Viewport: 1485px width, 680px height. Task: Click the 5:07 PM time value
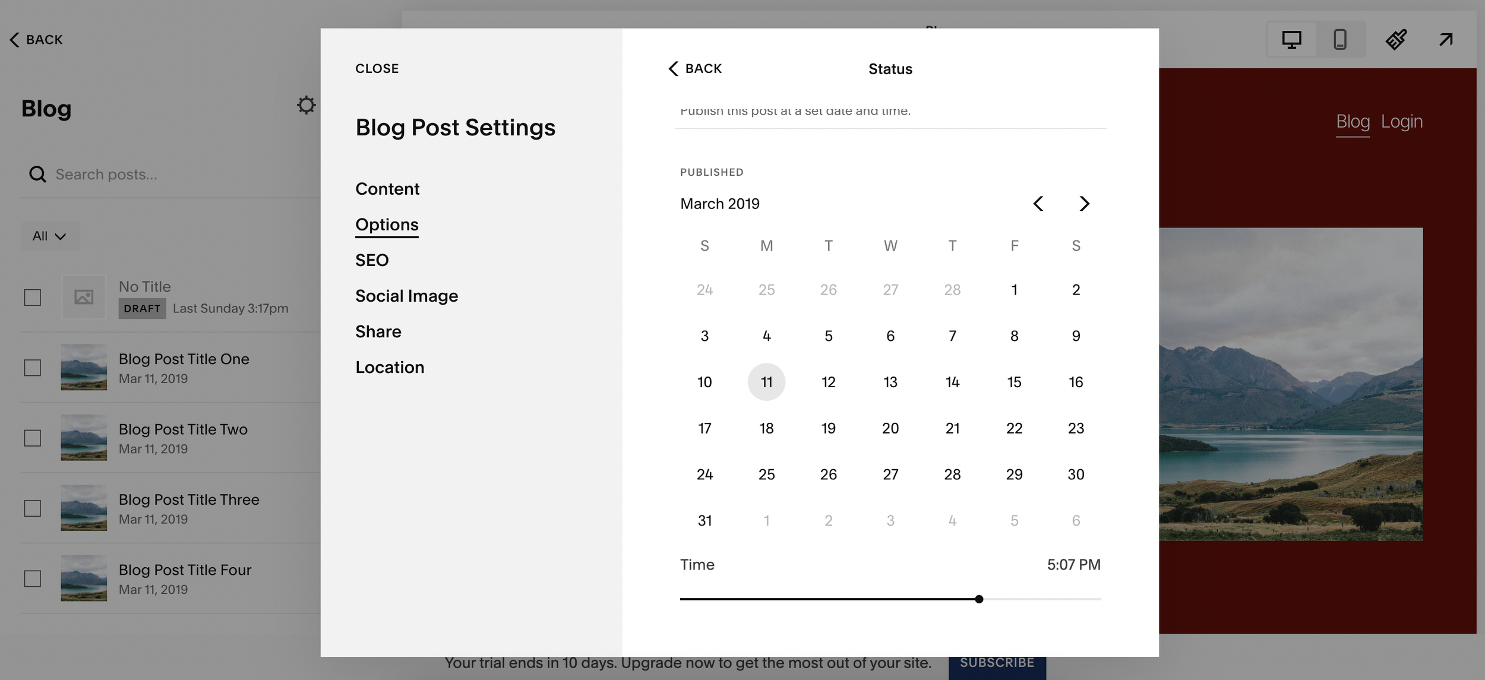click(x=1073, y=565)
